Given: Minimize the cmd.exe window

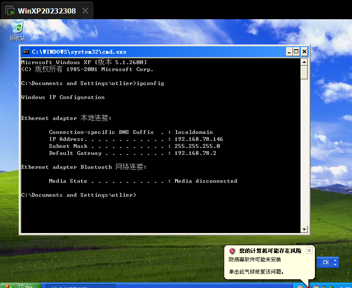Looking at the screenshot, I should [289, 52].
